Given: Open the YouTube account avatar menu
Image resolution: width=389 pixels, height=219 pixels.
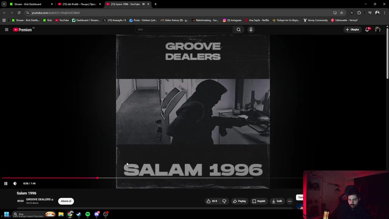Looking at the screenshot, I should 378,30.
